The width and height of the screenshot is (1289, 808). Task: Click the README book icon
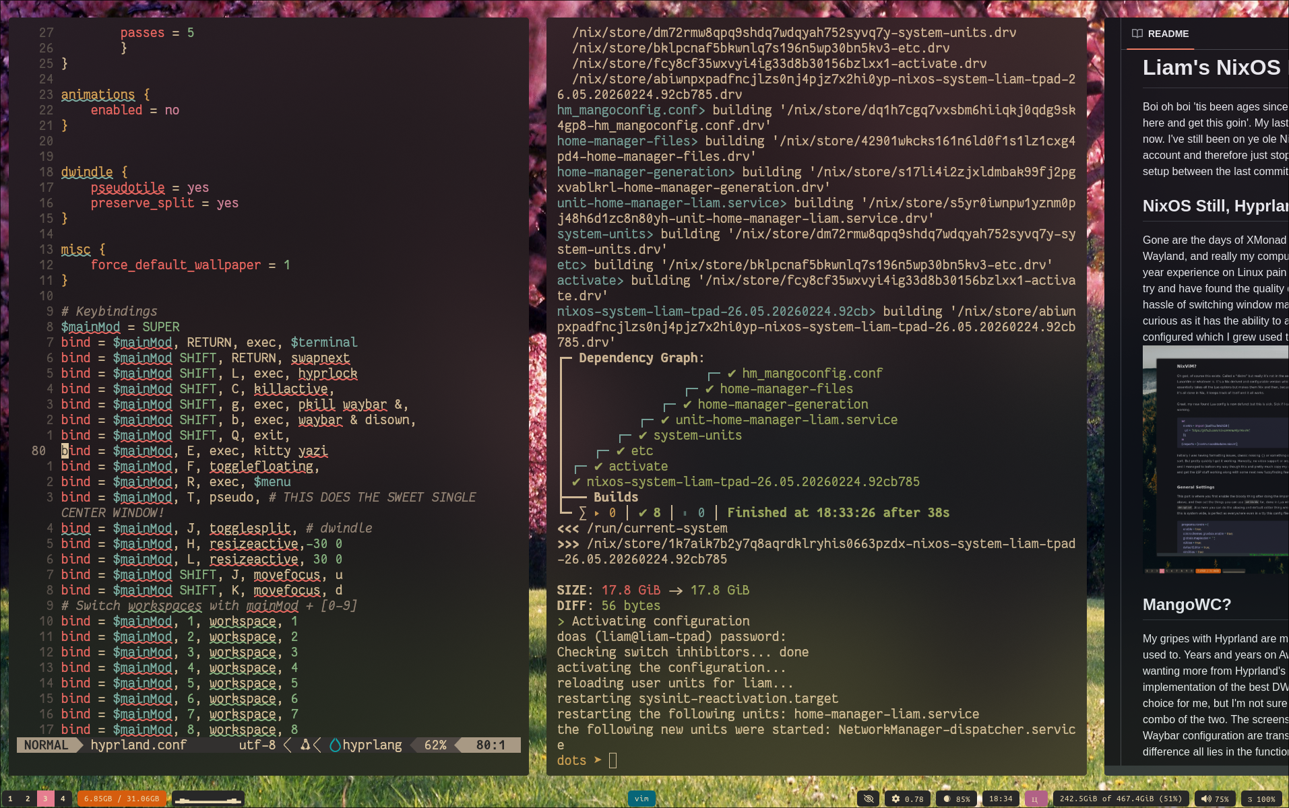point(1137,34)
